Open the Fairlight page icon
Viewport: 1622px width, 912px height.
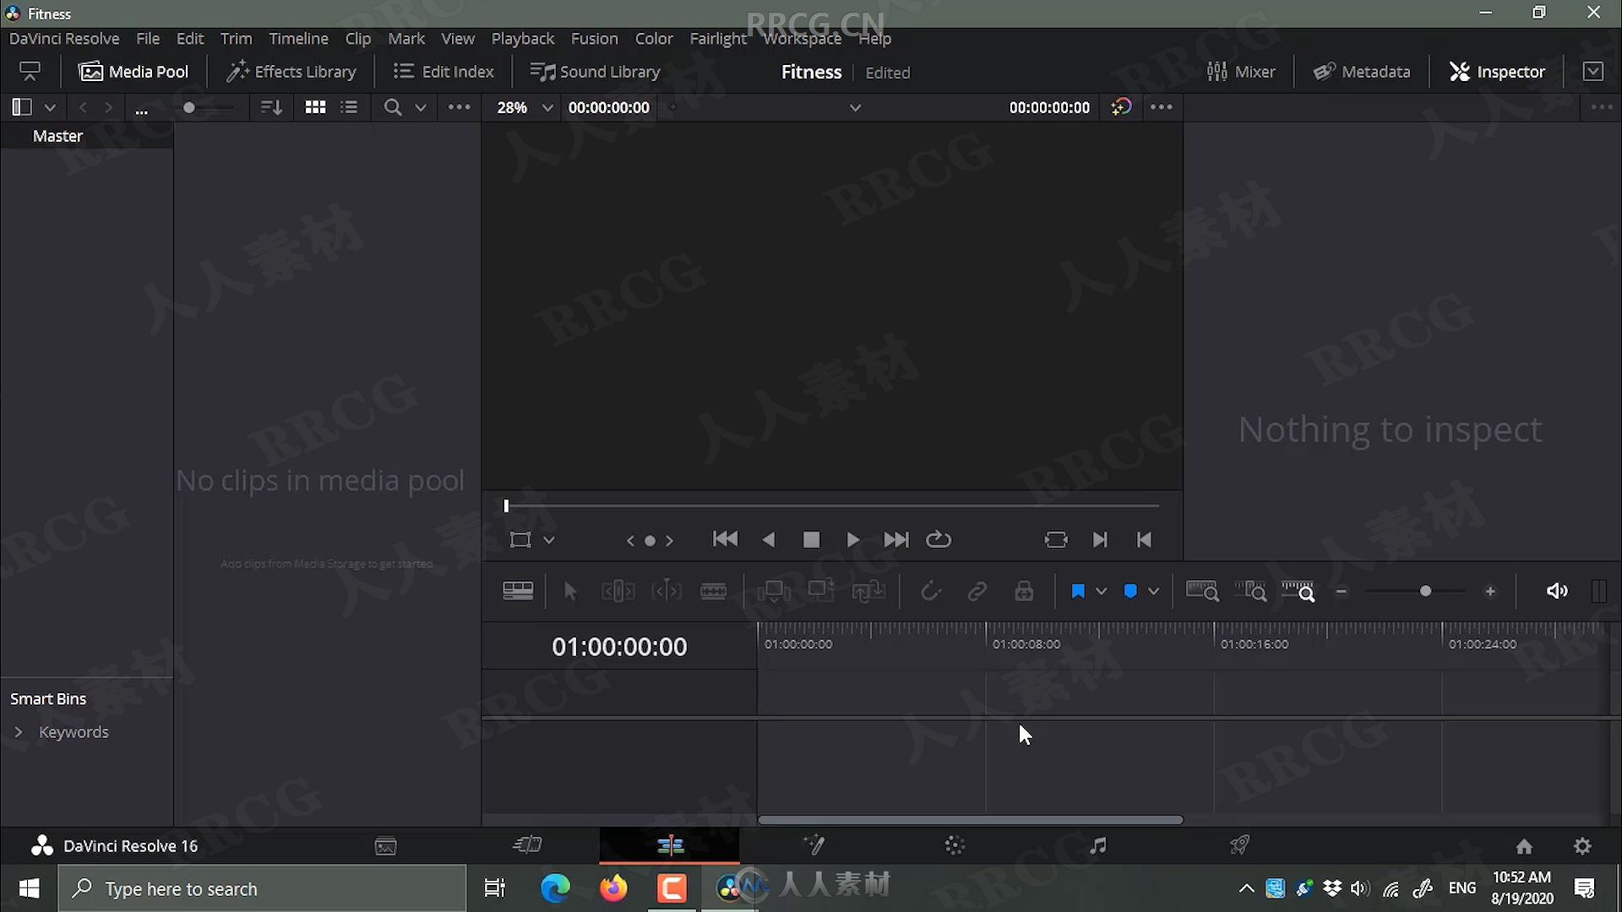click(x=1097, y=845)
